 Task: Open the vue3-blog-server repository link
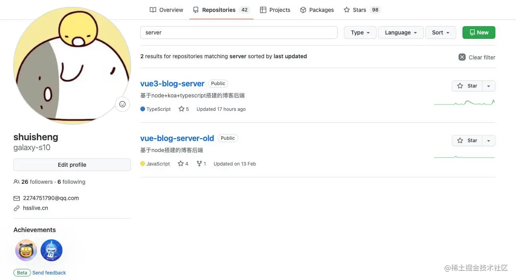172,84
